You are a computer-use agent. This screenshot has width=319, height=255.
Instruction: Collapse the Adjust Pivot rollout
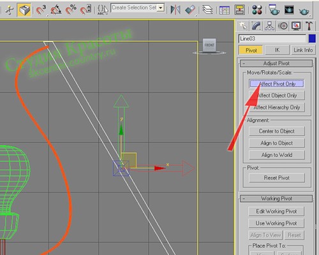[x=276, y=63]
